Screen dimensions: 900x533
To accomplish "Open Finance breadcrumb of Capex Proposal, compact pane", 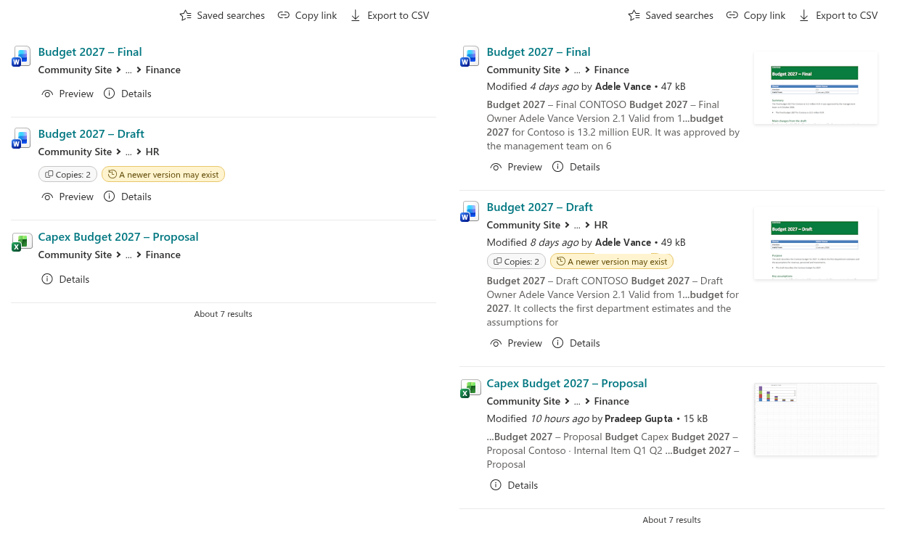I will point(163,255).
